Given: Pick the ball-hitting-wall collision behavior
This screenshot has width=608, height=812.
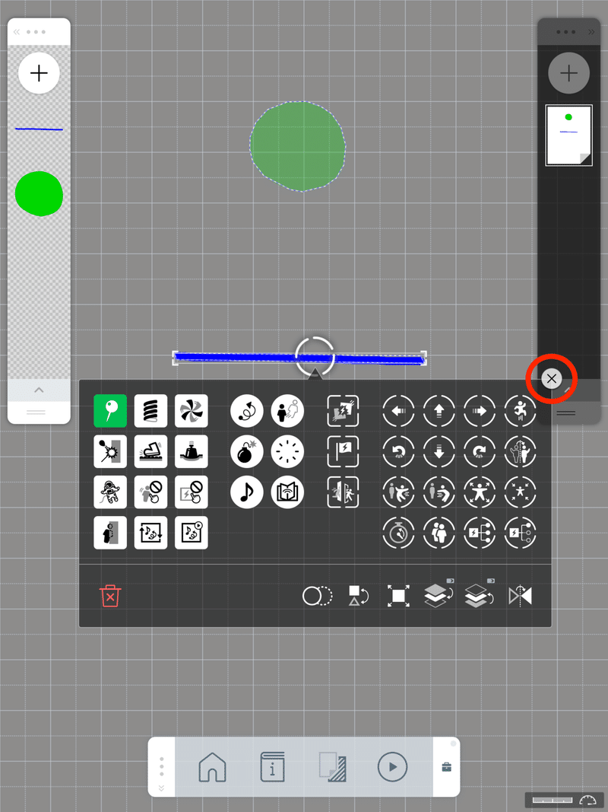Looking at the screenshot, I should 110,451.
